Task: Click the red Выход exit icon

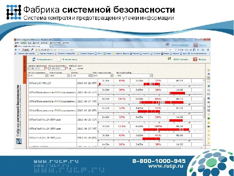Action: [x=195, y=59]
